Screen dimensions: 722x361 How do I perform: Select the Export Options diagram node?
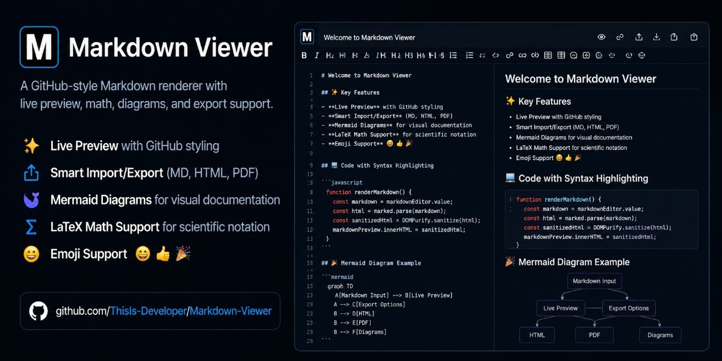[629, 308]
